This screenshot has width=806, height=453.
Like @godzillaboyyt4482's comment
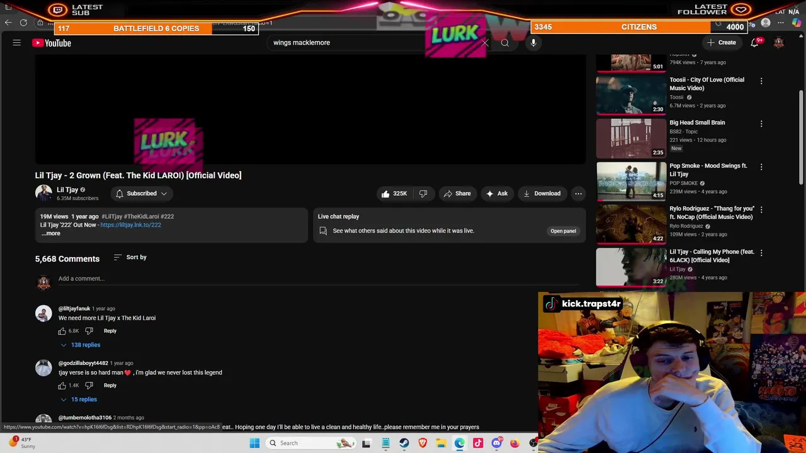(62, 385)
